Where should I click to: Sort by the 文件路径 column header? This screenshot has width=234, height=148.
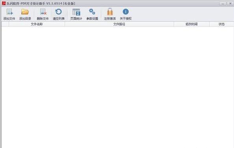point(119,24)
